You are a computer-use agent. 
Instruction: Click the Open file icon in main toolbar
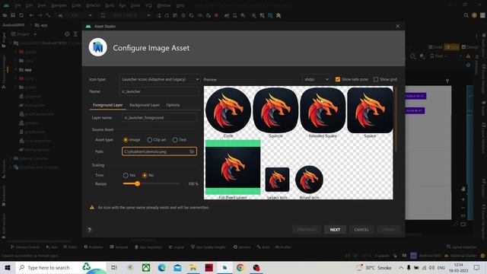click(x=5, y=15)
